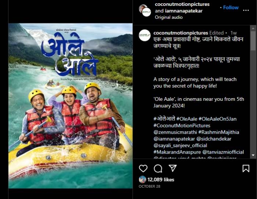Screen dimensions: 257x199
Task: Open the three-dot more options menu
Action: tap(246, 10)
